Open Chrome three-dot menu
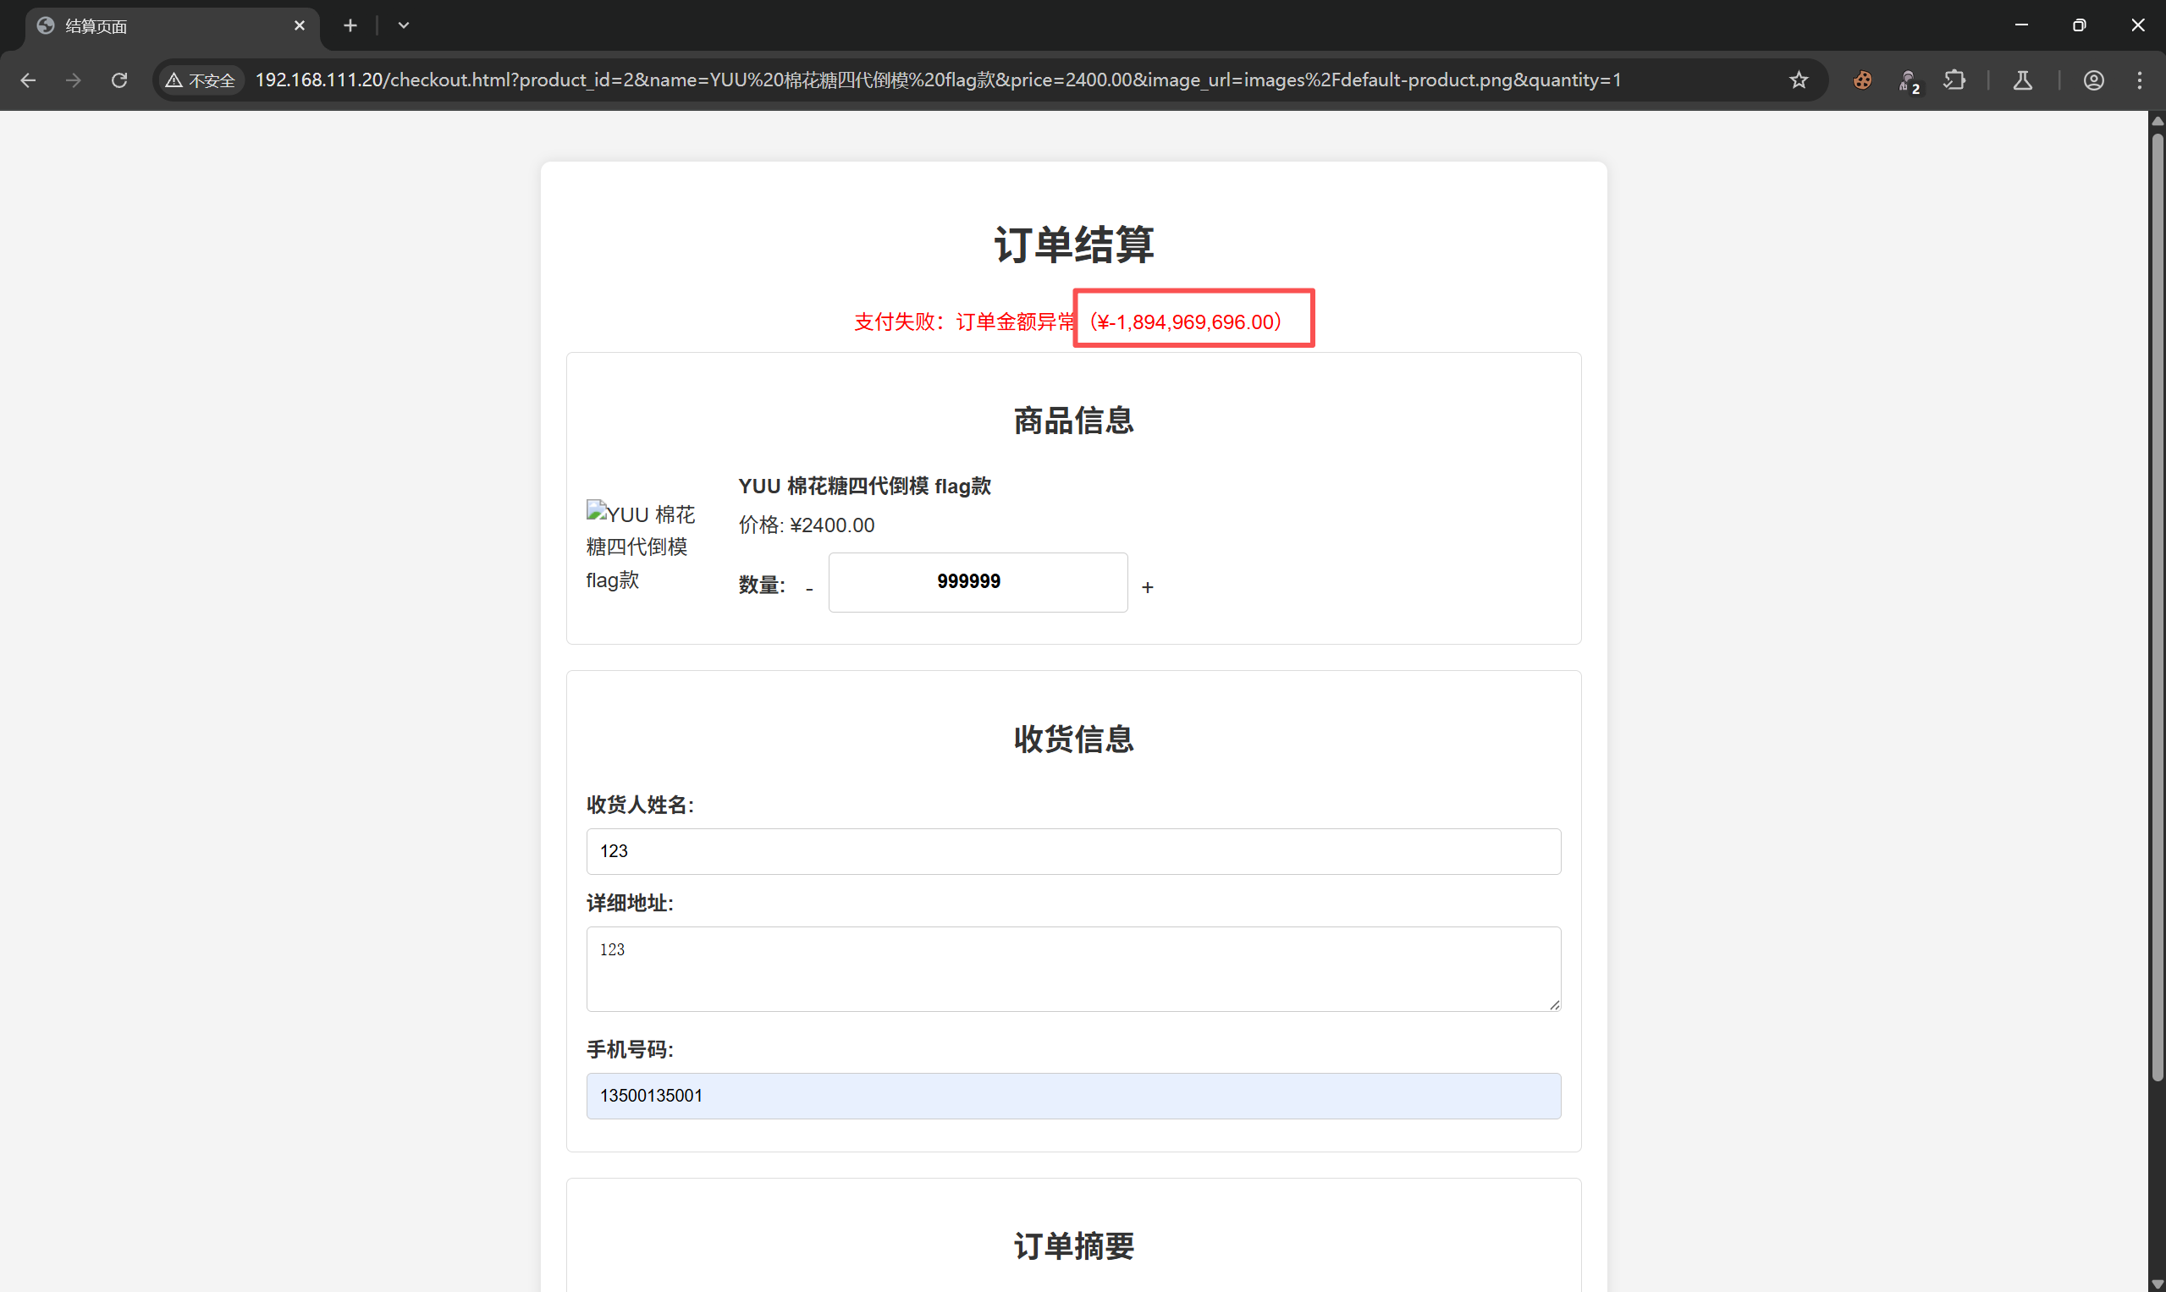The image size is (2166, 1292). coord(2140,80)
